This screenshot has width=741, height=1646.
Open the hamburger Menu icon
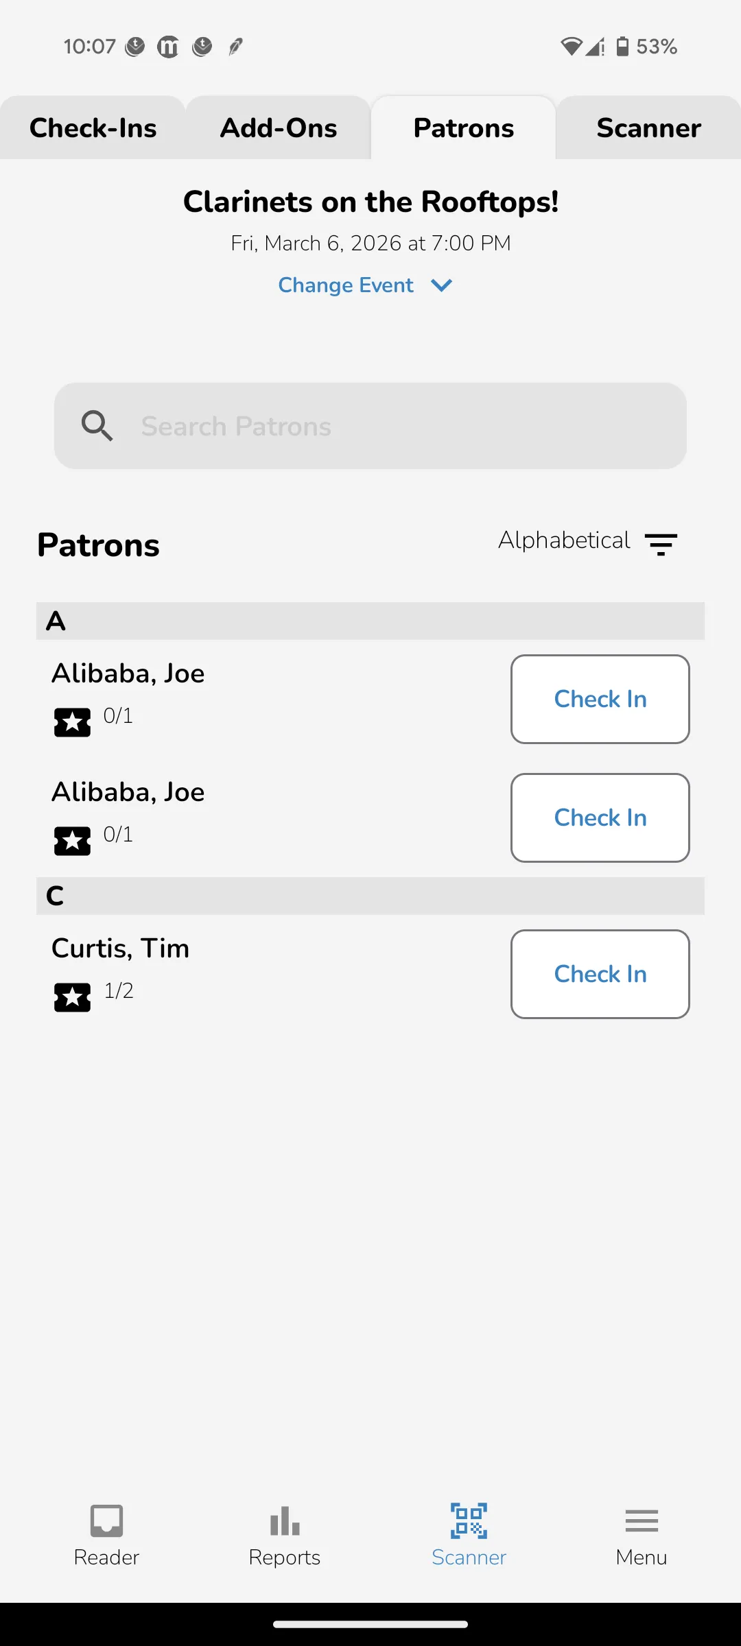(642, 1520)
